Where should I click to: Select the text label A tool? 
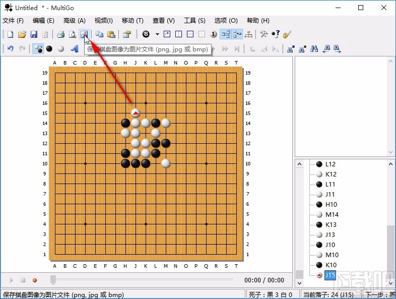point(75,48)
